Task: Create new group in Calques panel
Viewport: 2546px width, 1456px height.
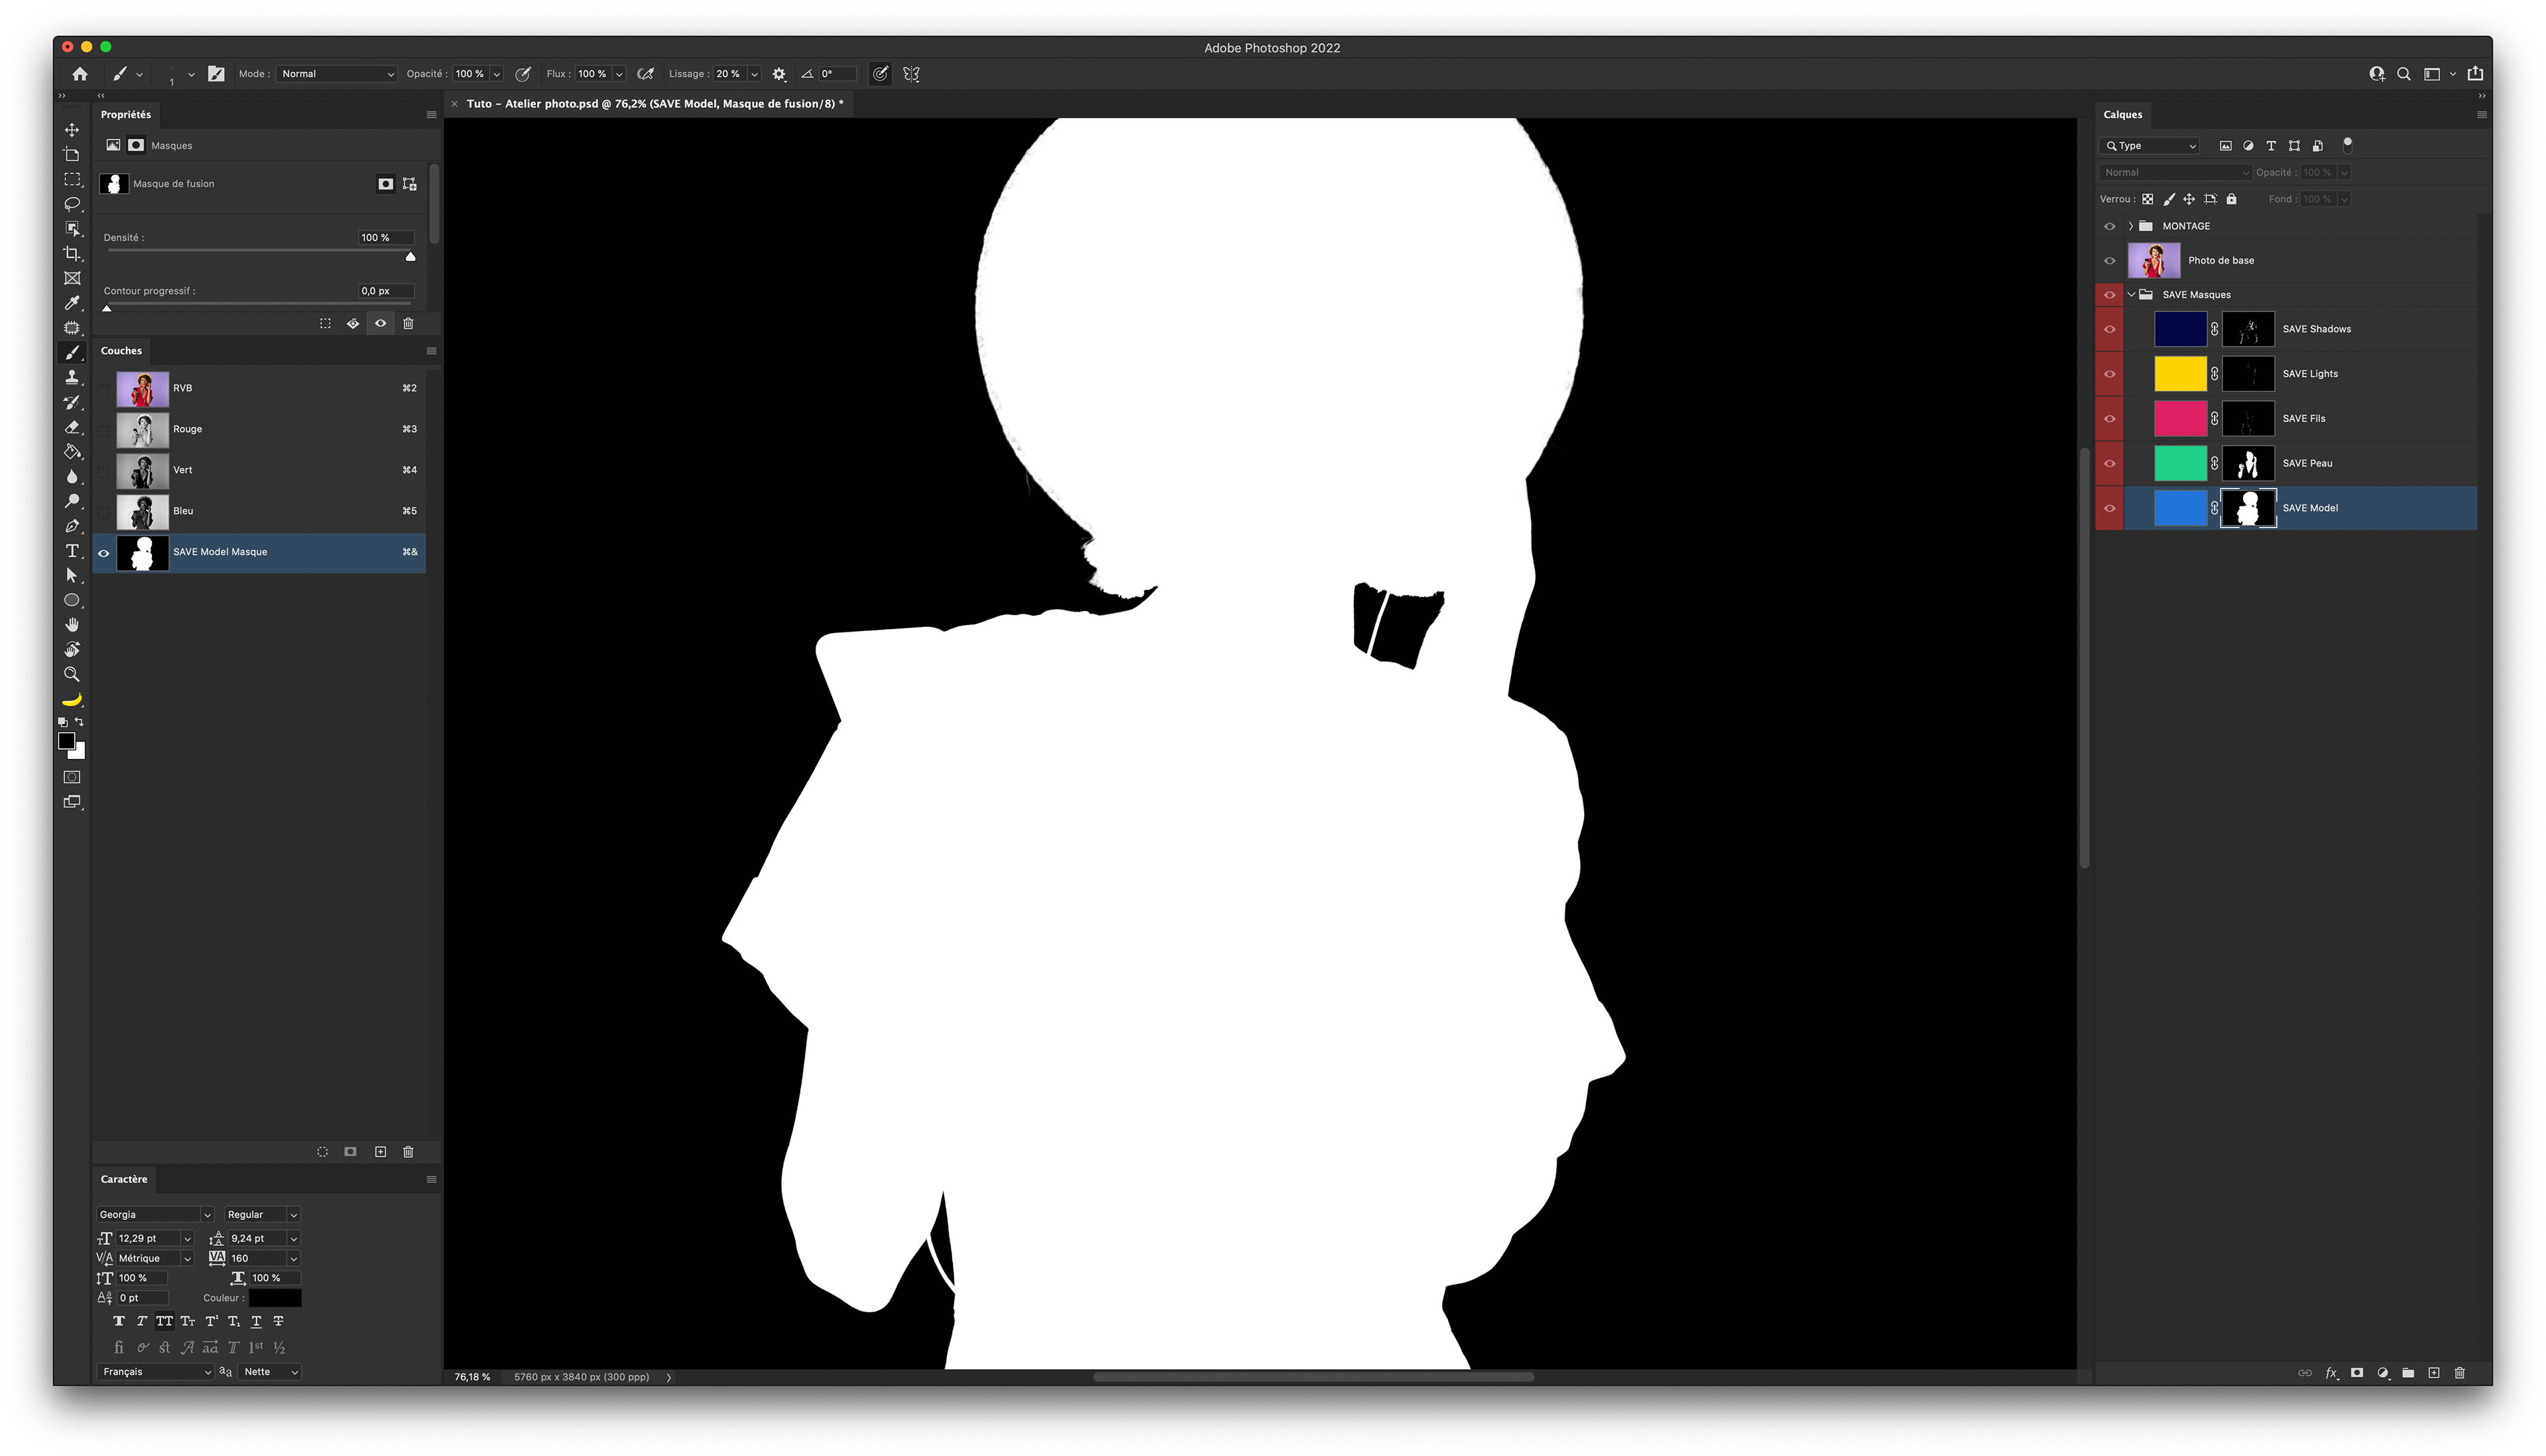Action: point(2408,1373)
